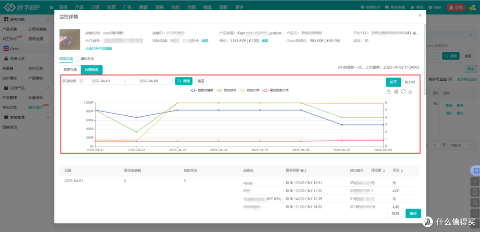Switch chart to line view icon
The height and width of the screenshot is (232, 480).
coord(389,91)
